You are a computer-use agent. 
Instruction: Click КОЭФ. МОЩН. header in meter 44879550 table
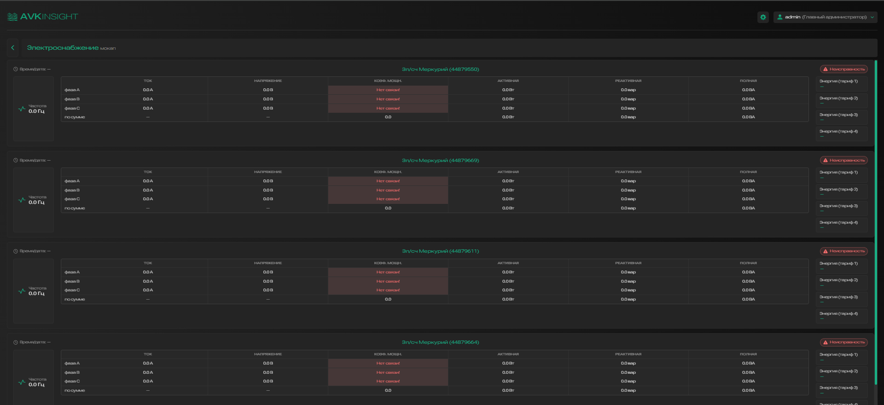point(388,81)
